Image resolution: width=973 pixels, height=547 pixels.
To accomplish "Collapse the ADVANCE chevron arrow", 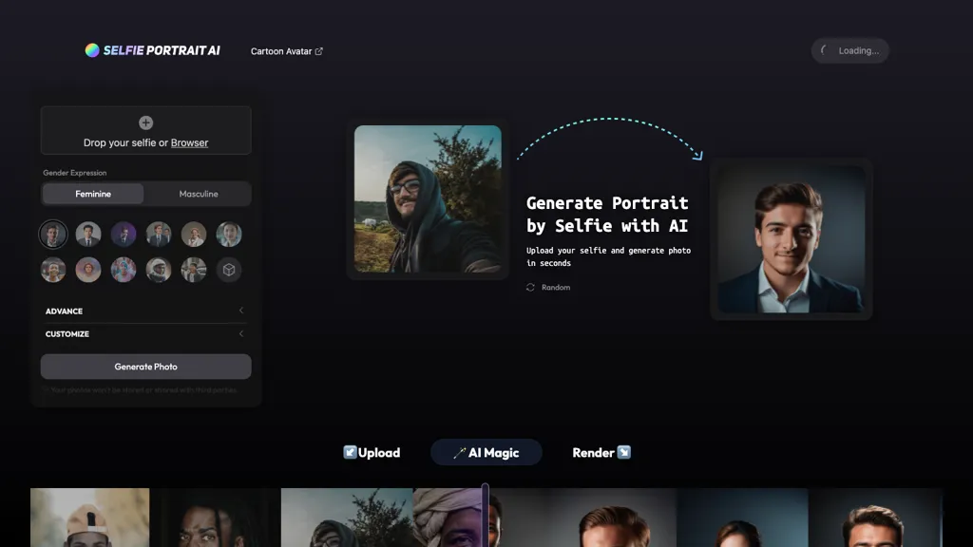I will tap(240, 311).
